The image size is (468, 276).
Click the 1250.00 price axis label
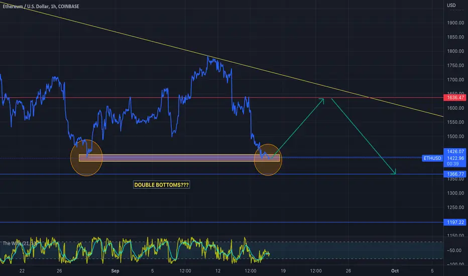[x=455, y=207]
